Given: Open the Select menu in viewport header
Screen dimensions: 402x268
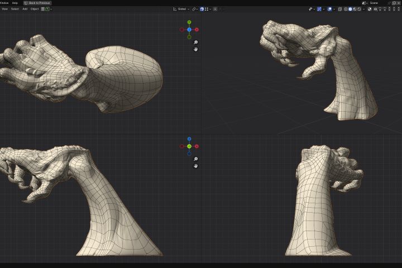Looking at the screenshot, I should click(x=15, y=9).
